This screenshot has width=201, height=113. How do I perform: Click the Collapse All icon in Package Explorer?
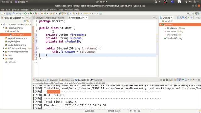(25, 21)
